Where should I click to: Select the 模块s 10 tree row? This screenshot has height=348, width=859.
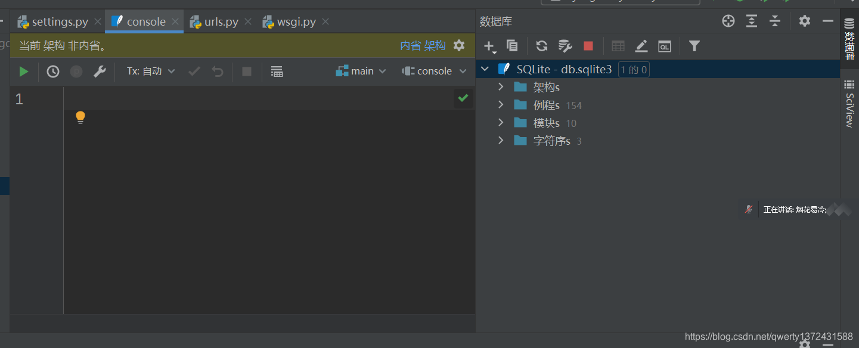[x=658, y=123]
